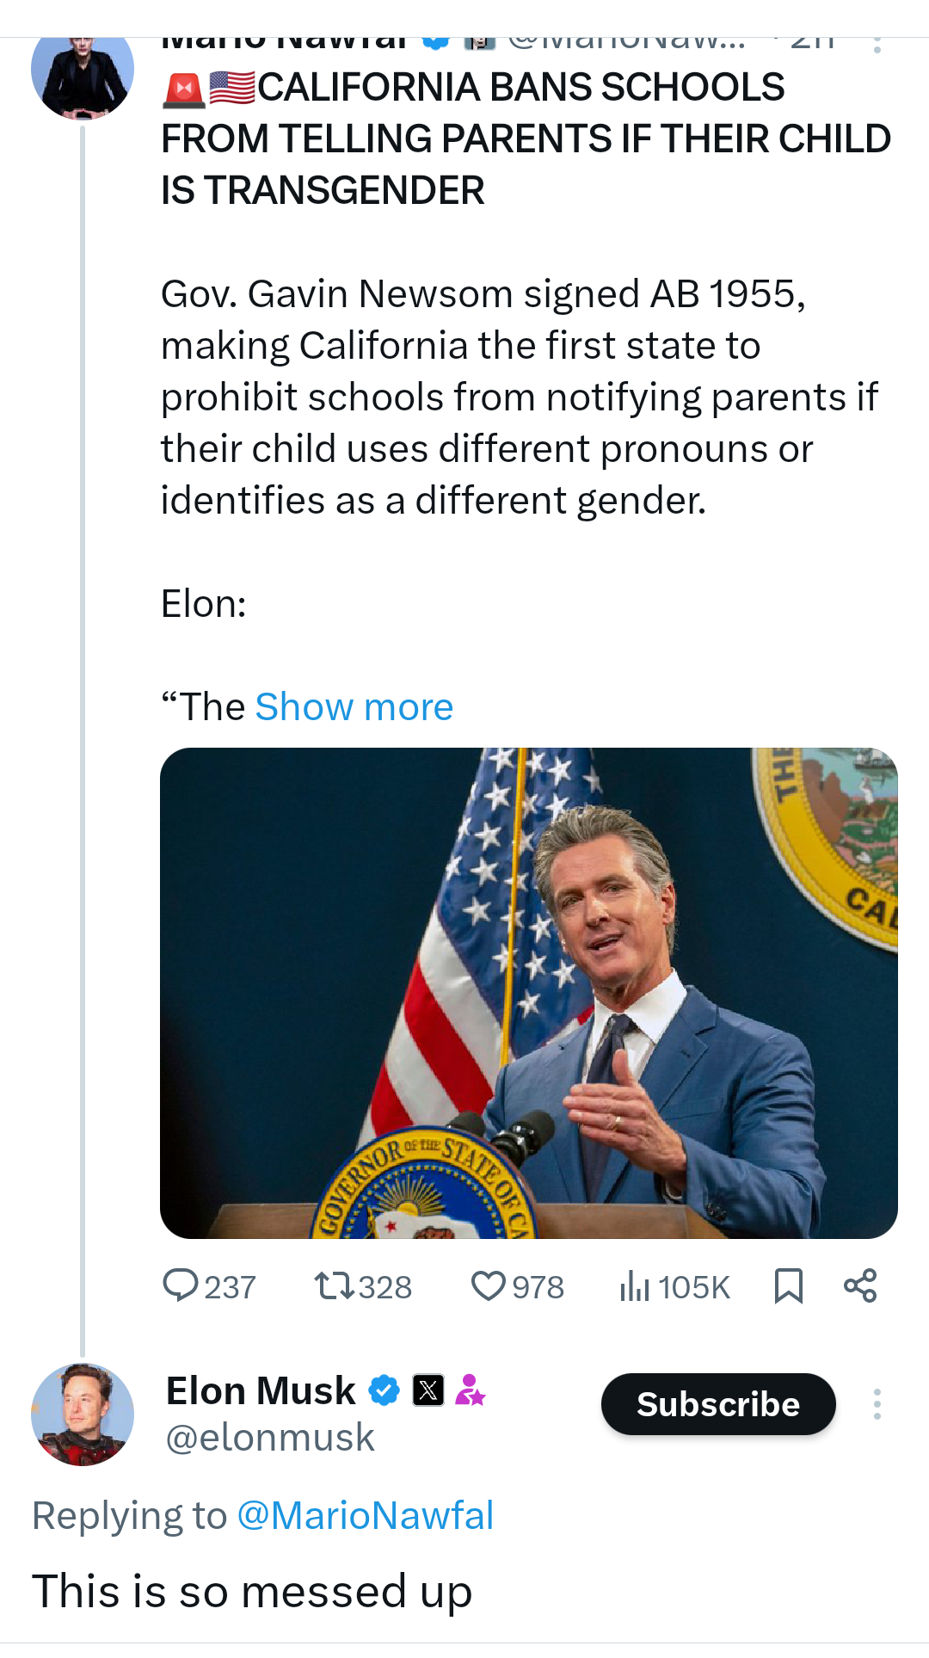Open Elon Musk's profile picture
The width and height of the screenshot is (929, 1658).
coord(83,1414)
